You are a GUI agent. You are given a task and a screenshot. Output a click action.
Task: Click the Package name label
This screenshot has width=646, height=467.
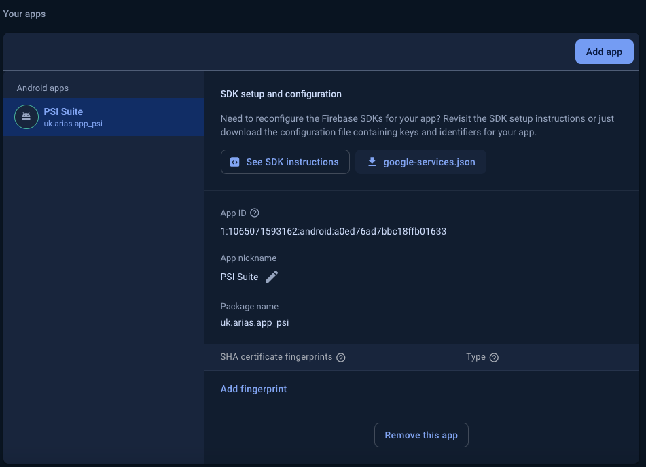tap(249, 307)
